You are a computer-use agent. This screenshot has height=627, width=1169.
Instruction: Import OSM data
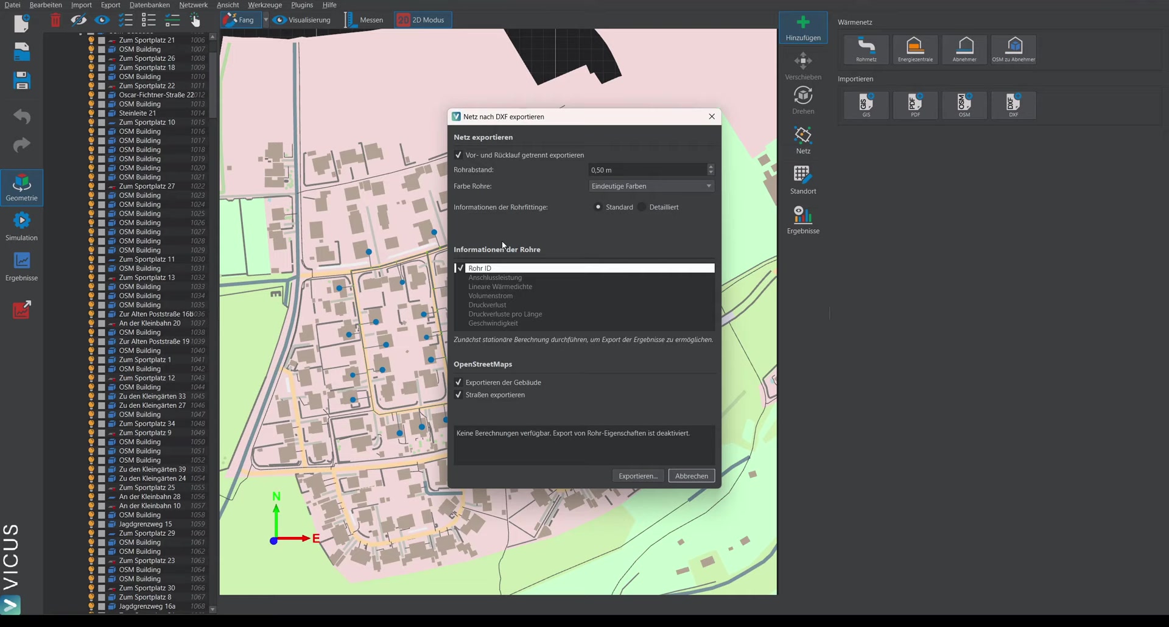pos(964,105)
